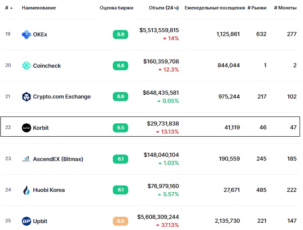Sort by the Наименование column header
The width and height of the screenshot is (303, 230).
(39, 8)
